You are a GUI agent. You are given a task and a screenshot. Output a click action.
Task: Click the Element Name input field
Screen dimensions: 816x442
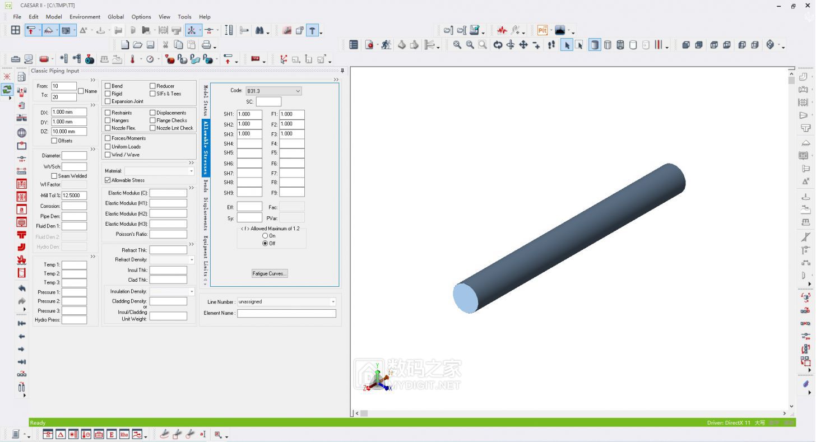tap(286, 314)
